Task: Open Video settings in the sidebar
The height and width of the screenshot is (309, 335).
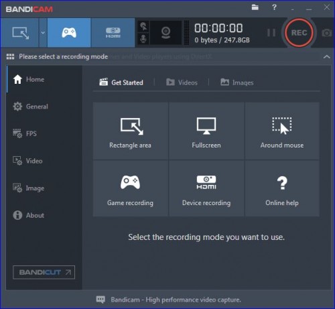Action: point(44,161)
